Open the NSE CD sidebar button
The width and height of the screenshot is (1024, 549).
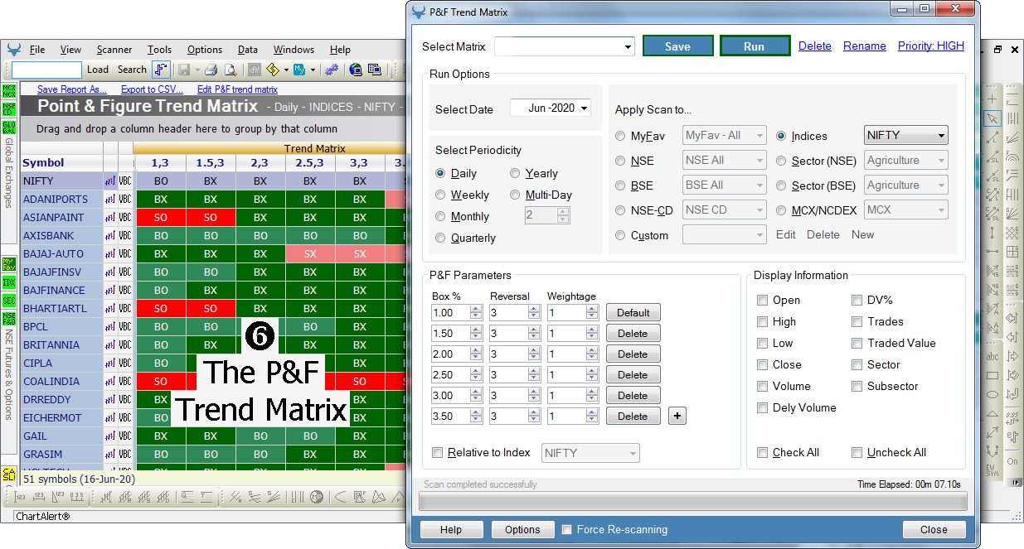click(9, 109)
